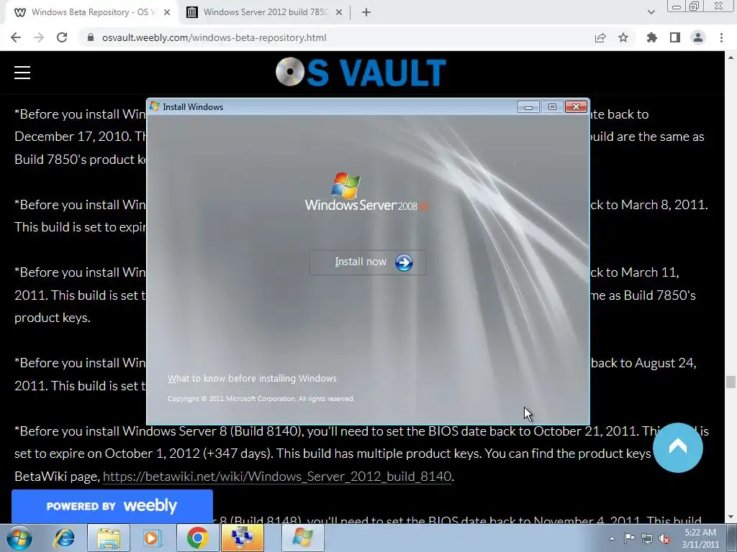
Task: Click the scroll-to-top round button
Action: point(678,447)
